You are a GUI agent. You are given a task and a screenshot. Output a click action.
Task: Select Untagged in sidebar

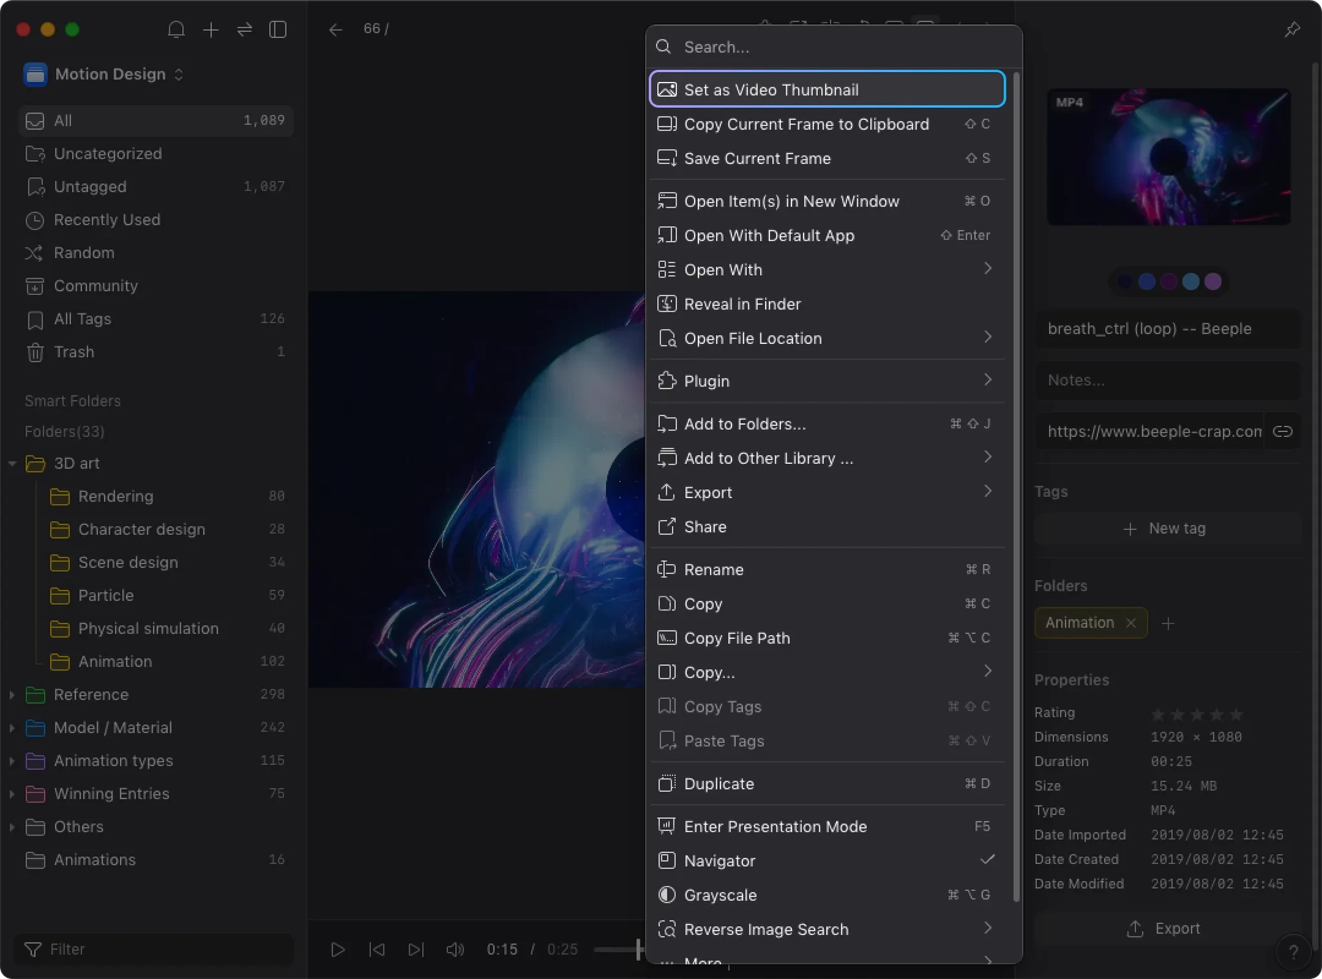pos(156,187)
